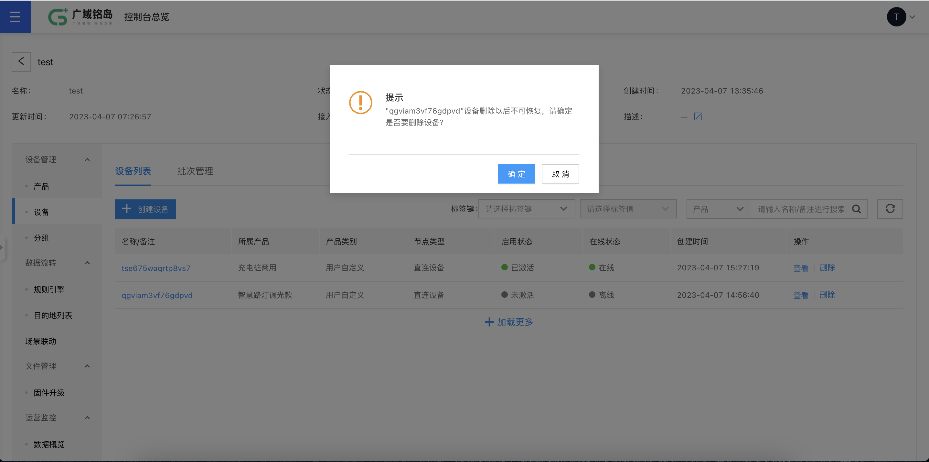Delete the qgviam3vf76gdpvd device row
Screen dimensions: 929x462
tap(827, 295)
